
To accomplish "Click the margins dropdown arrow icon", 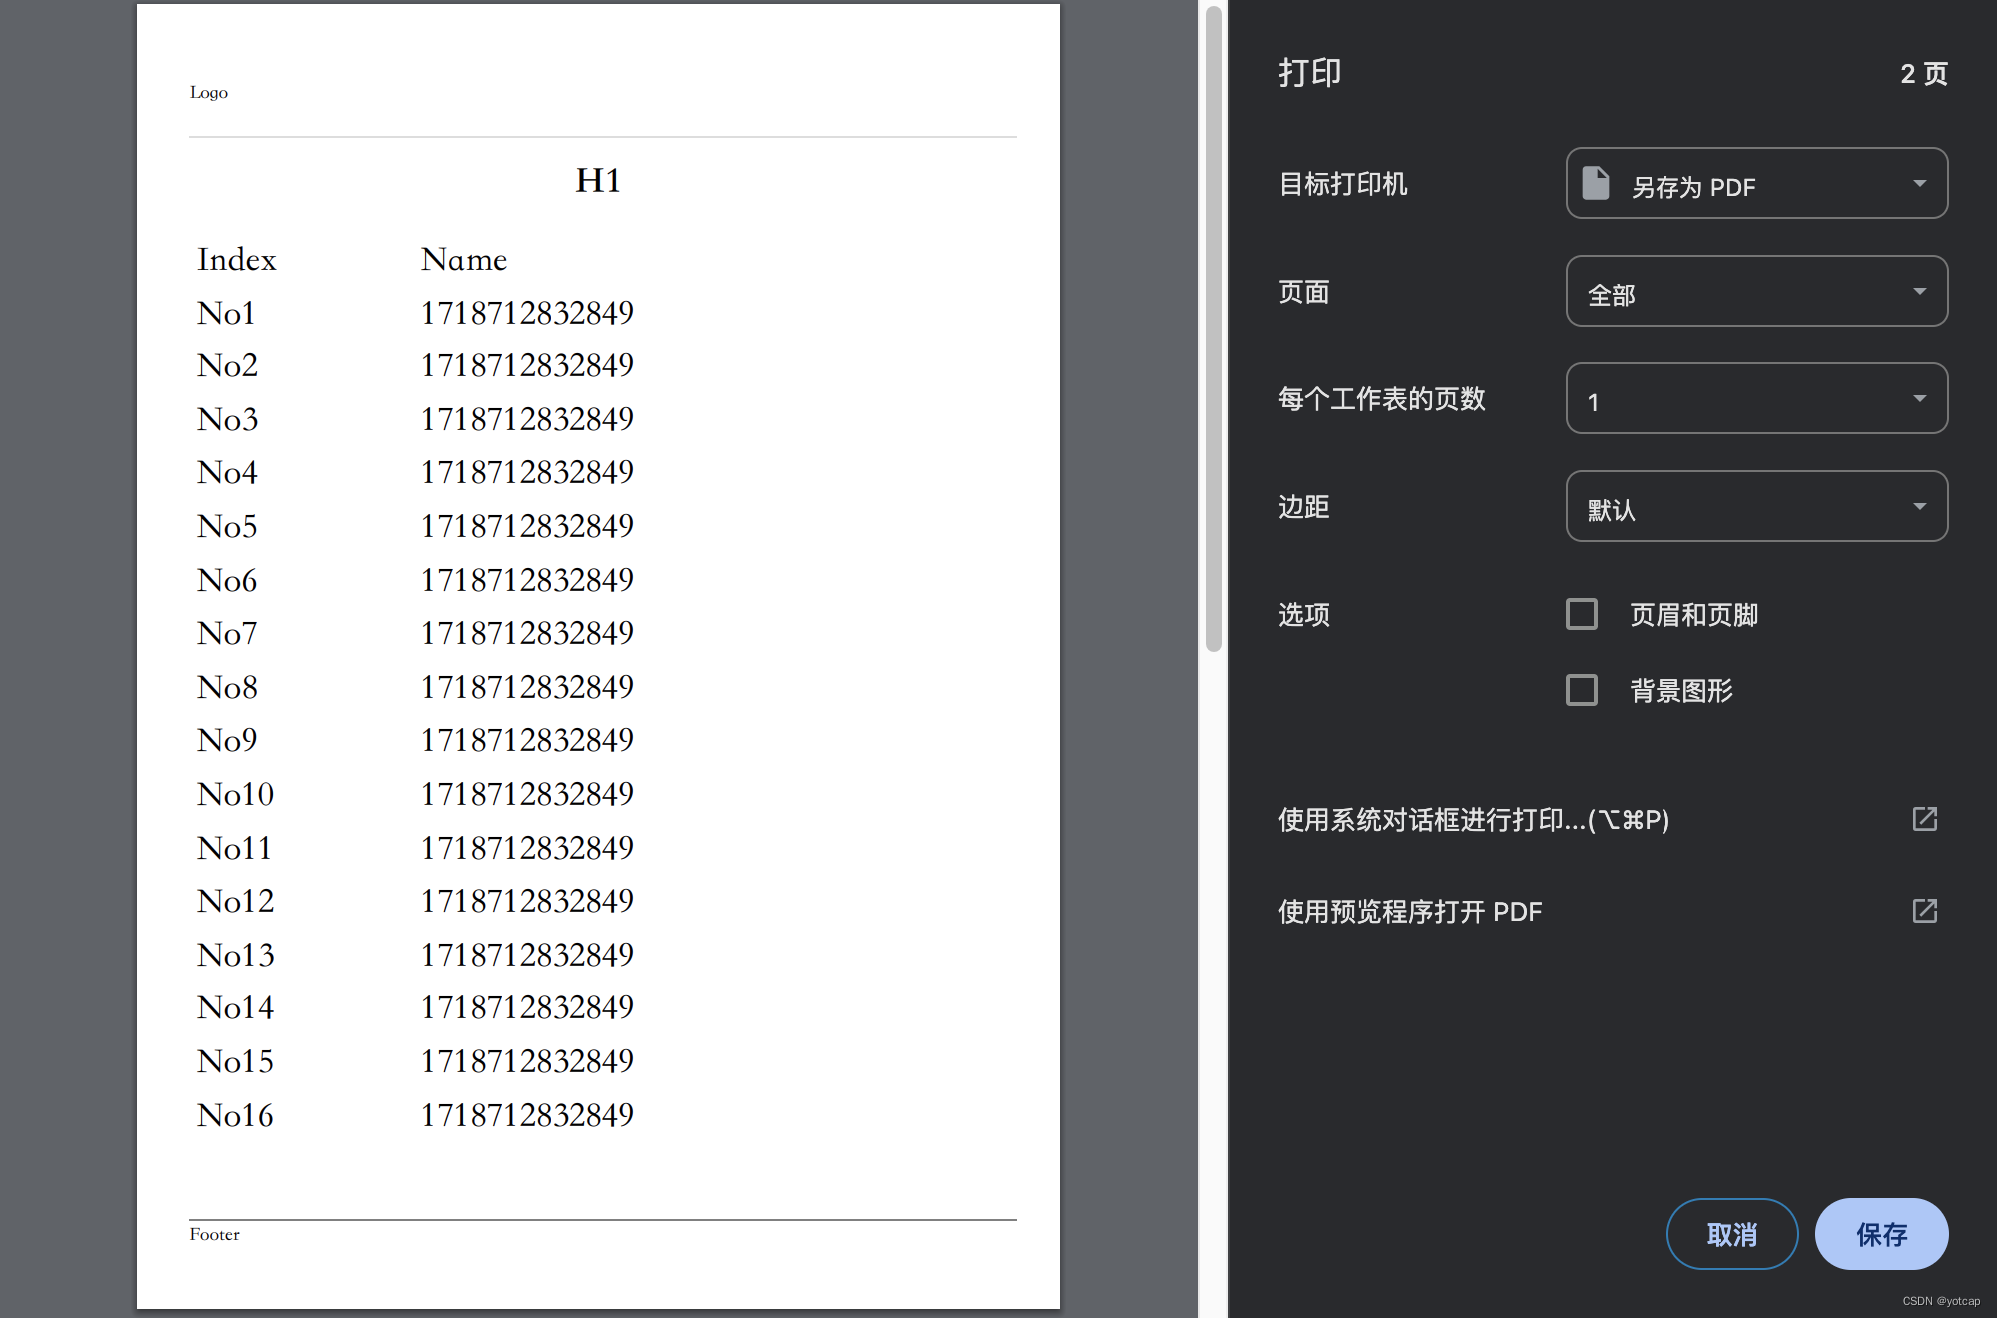I will (x=1919, y=506).
